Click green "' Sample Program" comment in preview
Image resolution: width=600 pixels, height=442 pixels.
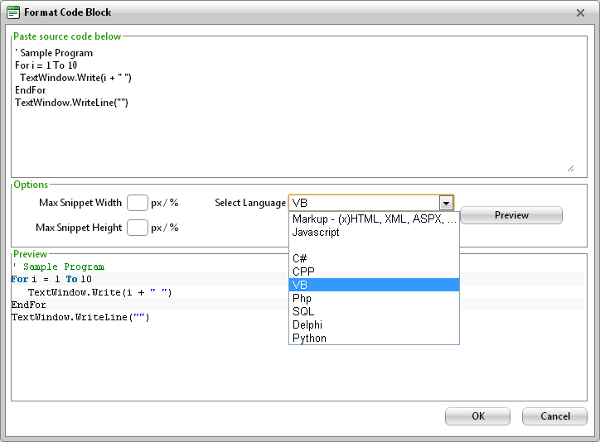(58, 267)
